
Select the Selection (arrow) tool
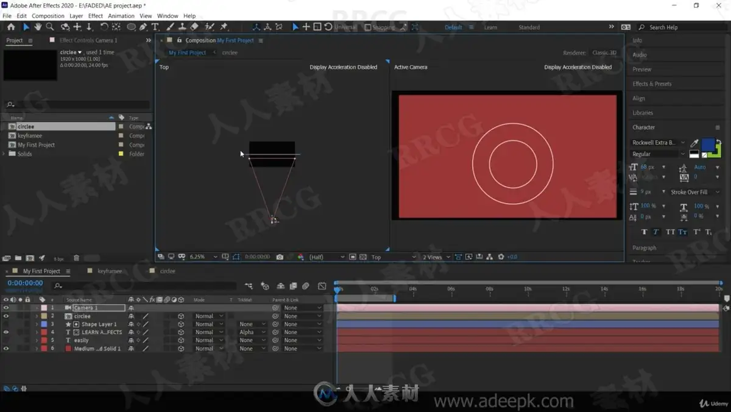tap(26, 27)
